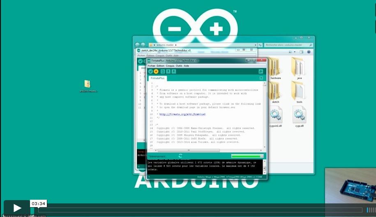
Task: Click the upload progress bar in FirmataPlus
Action: (x=247, y=156)
